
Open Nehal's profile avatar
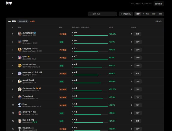coord(20,42)
